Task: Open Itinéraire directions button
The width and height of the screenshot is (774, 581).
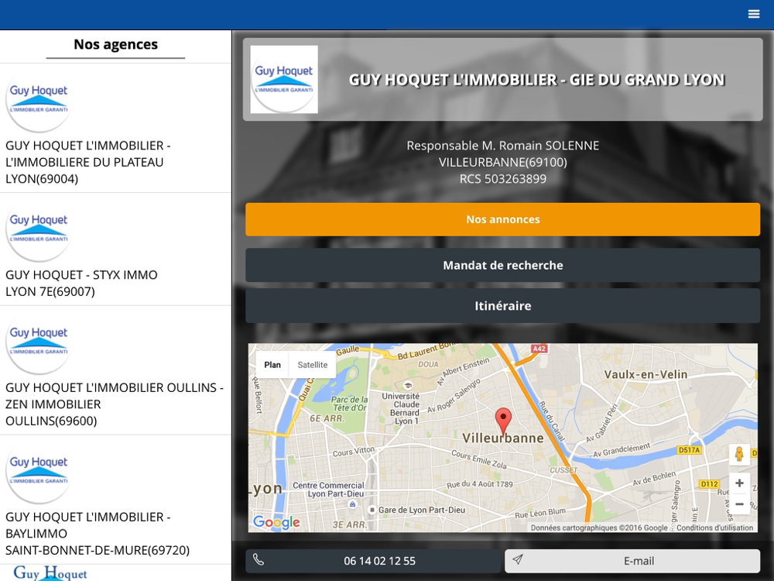Action: 502,306
